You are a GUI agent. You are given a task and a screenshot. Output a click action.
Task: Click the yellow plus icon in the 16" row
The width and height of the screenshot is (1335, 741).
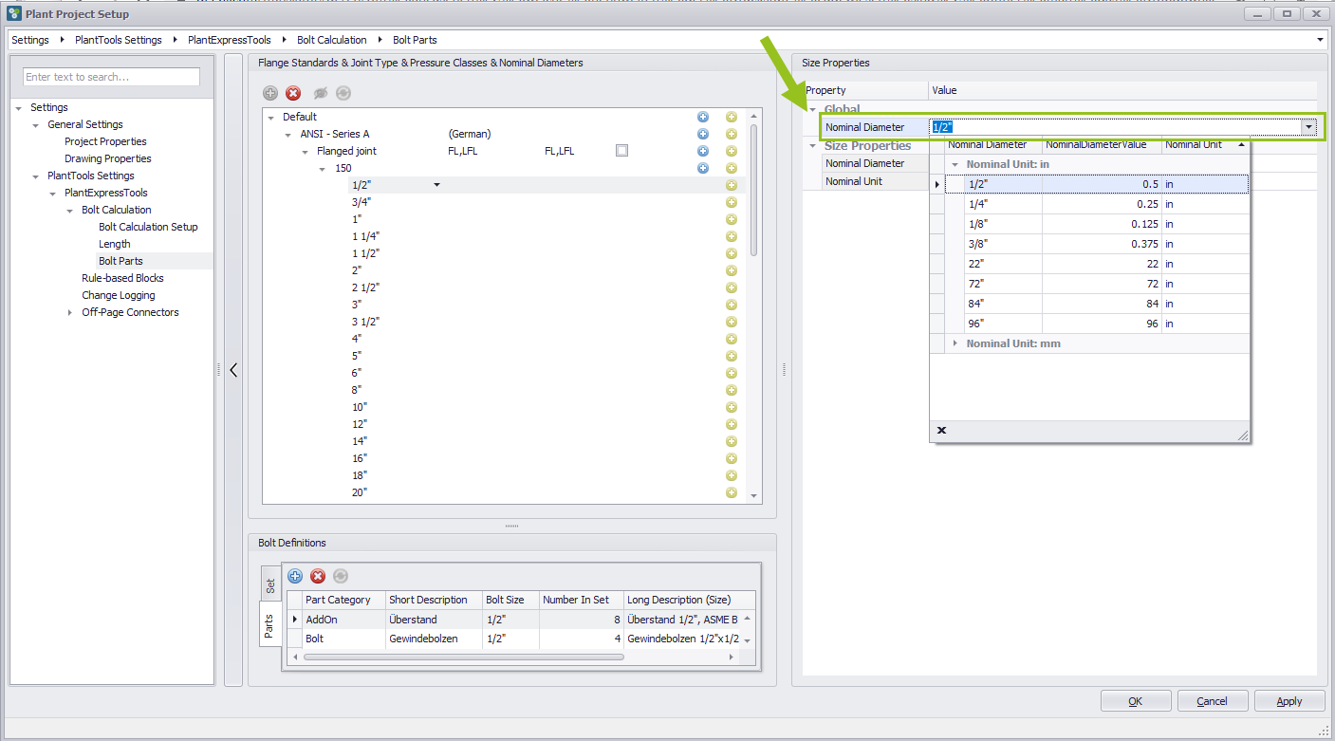[732, 458]
